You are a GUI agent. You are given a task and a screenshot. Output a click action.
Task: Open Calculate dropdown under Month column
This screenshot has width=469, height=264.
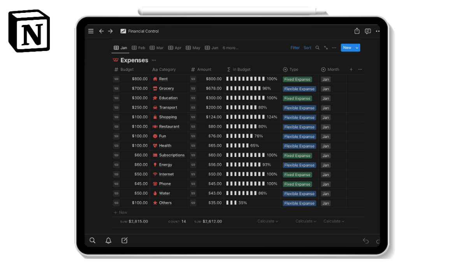[334, 221]
